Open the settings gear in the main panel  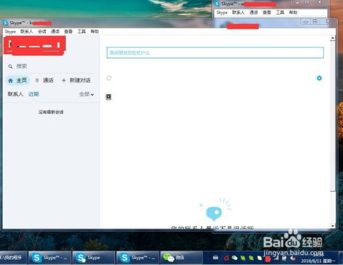[x=319, y=78]
